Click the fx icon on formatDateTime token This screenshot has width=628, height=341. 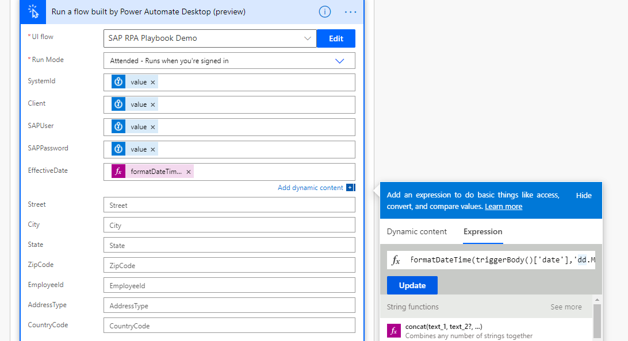118,170
